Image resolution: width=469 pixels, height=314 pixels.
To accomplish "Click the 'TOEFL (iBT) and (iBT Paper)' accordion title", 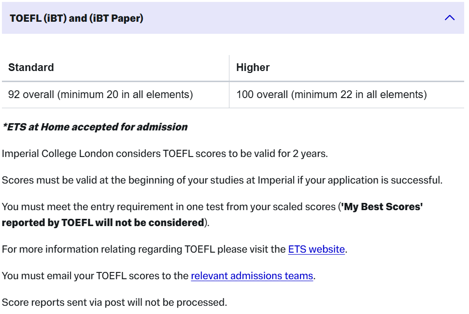I will [76, 18].
